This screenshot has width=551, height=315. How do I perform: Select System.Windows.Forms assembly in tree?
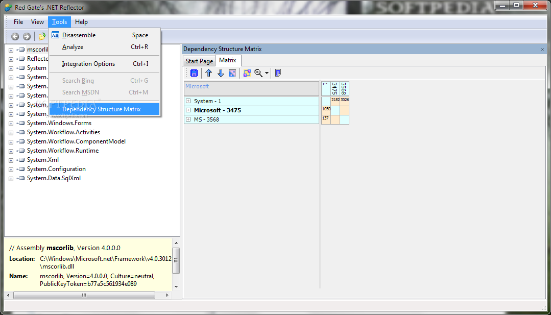pos(59,123)
